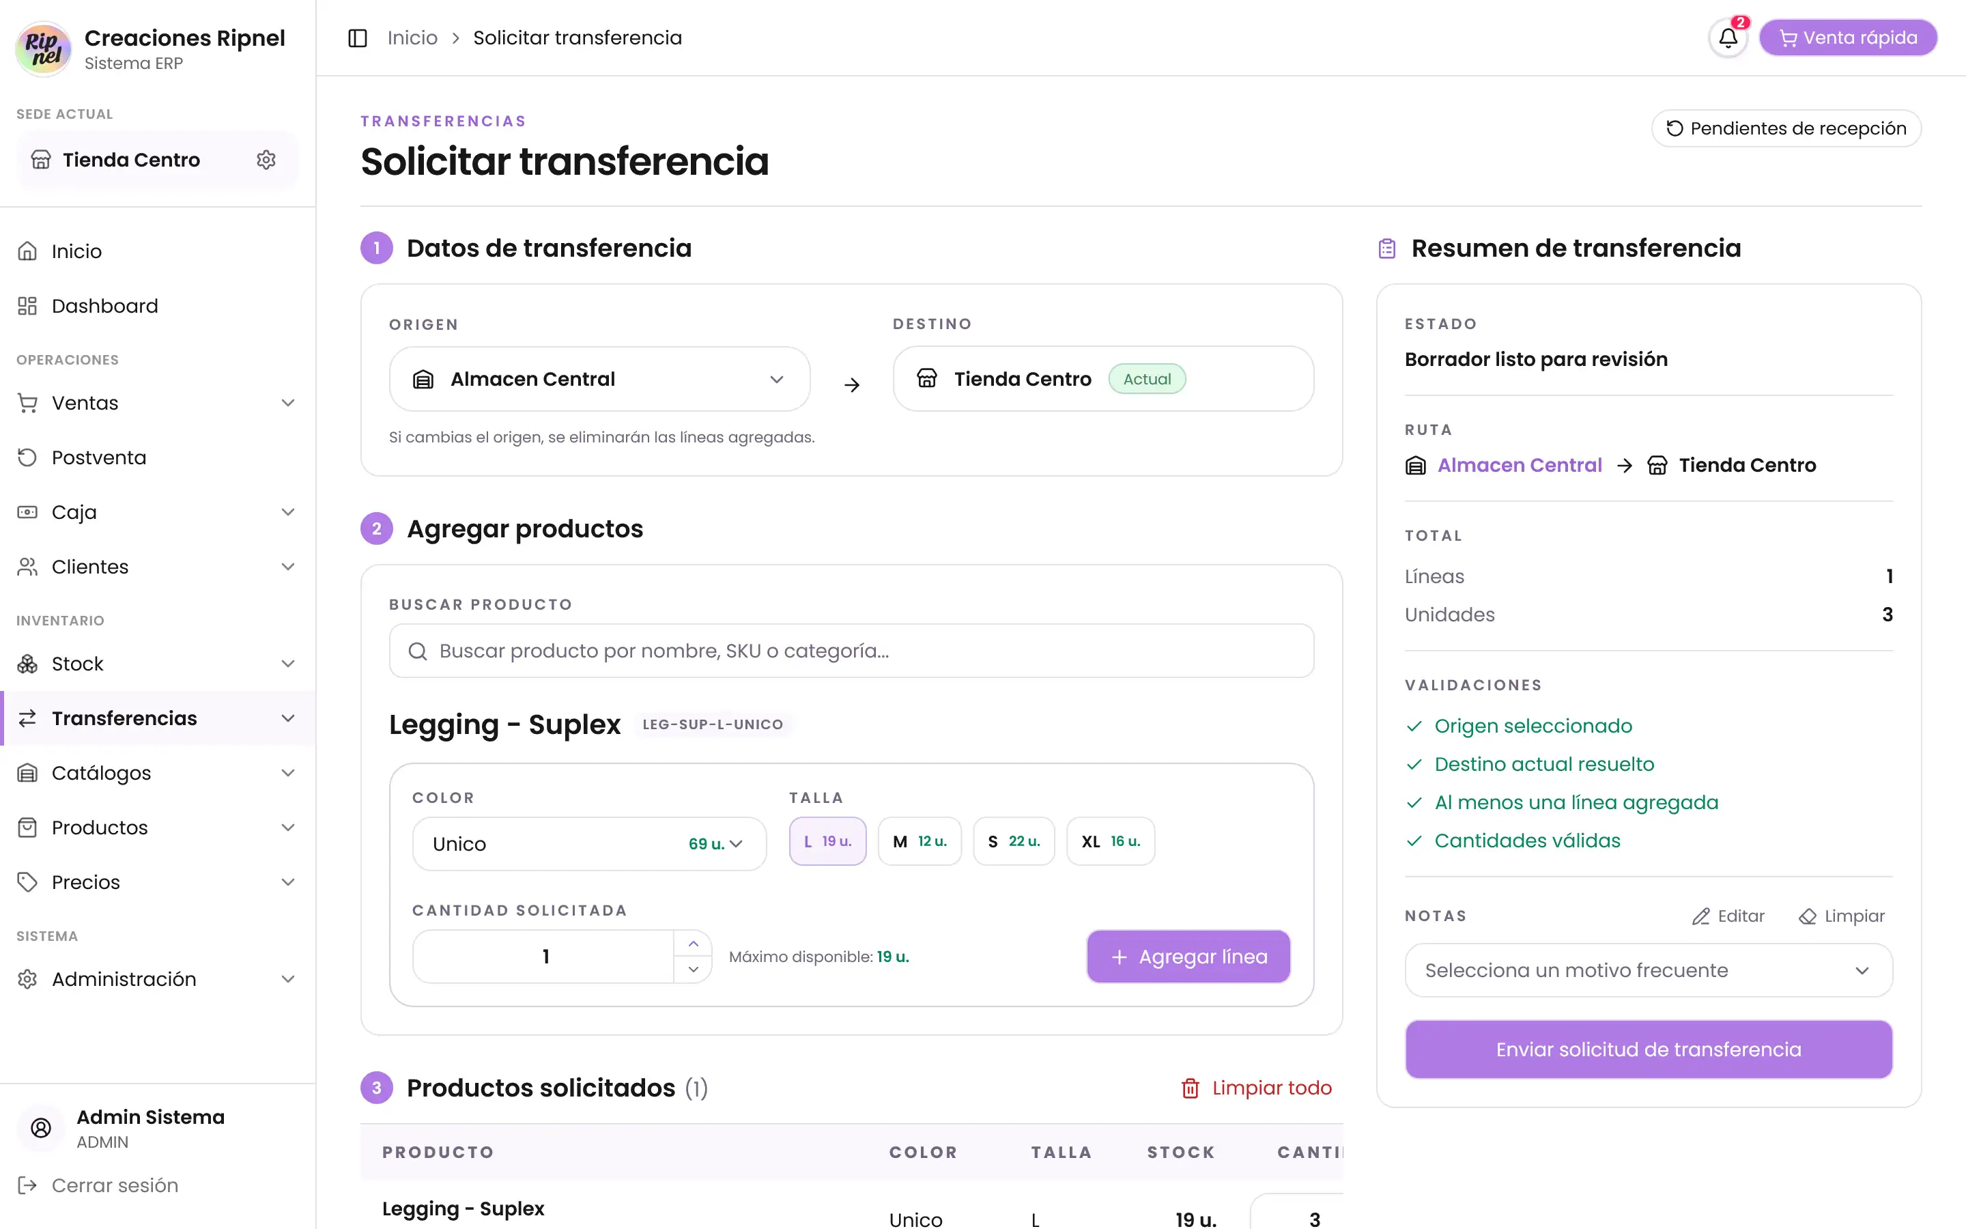
Task: Click the cantidad solicitada number field
Action: (x=544, y=957)
